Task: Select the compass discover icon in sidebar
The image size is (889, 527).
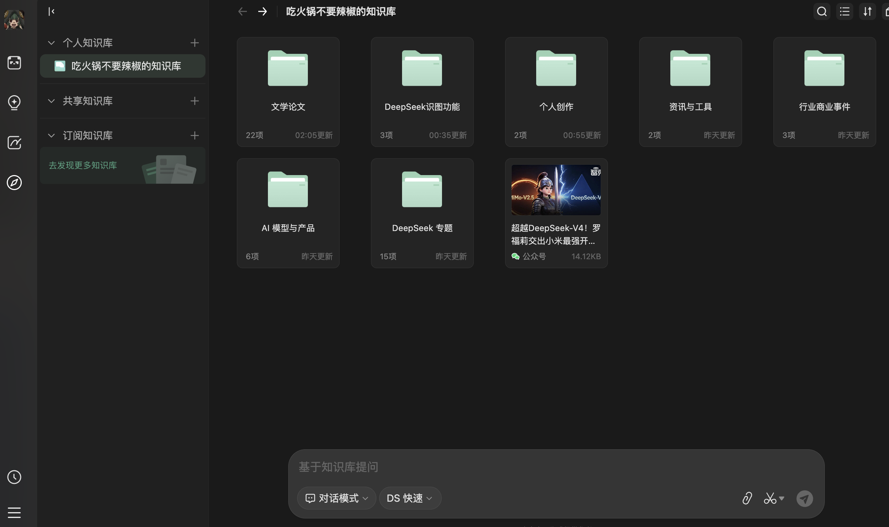Action: point(14,183)
